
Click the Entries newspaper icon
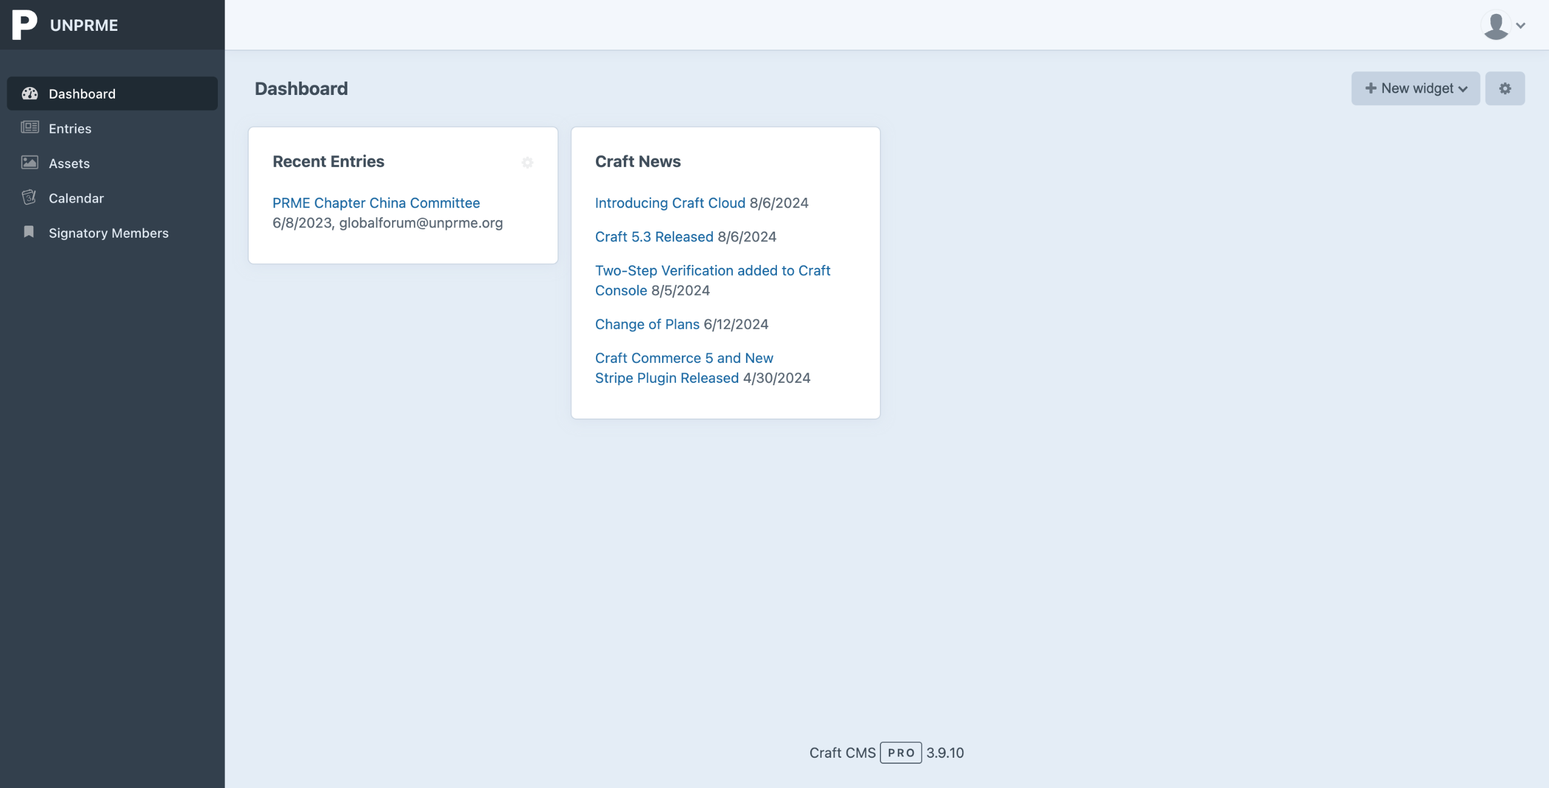30,128
